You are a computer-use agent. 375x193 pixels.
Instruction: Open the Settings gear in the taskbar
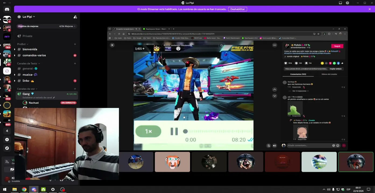53,190
